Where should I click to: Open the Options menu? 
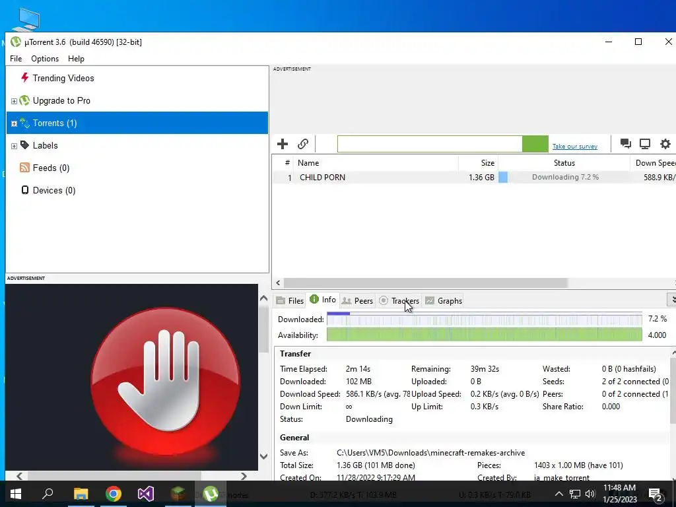pyautogui.click(x=45, y=59)
